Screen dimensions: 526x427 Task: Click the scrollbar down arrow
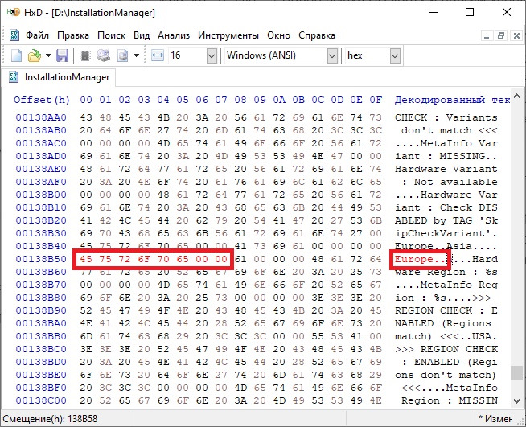tap(516, 400)
